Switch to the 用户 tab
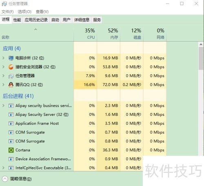This screenshot has width=204, height=186. (67, 20)
